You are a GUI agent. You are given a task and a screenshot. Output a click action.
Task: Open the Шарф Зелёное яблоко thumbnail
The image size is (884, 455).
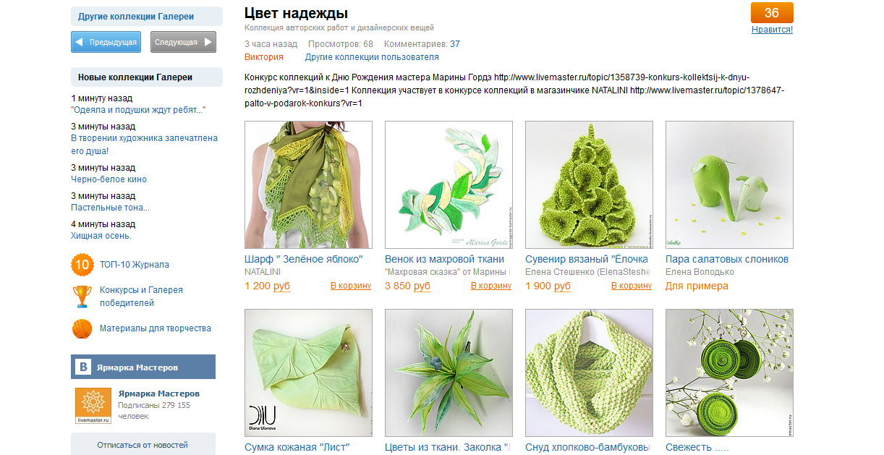pos(309,185)
